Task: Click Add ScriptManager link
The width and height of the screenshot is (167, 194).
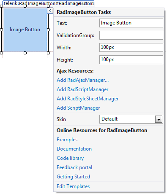Action: click(x=78, y=108)
